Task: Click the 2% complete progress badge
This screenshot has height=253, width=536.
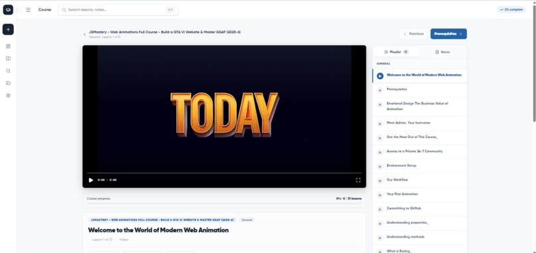Action: [x=511, y=9]
